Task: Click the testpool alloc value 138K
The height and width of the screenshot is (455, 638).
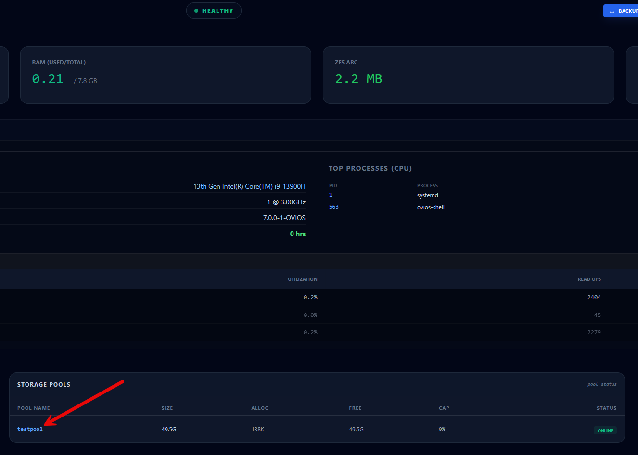Action: (258, 429)
